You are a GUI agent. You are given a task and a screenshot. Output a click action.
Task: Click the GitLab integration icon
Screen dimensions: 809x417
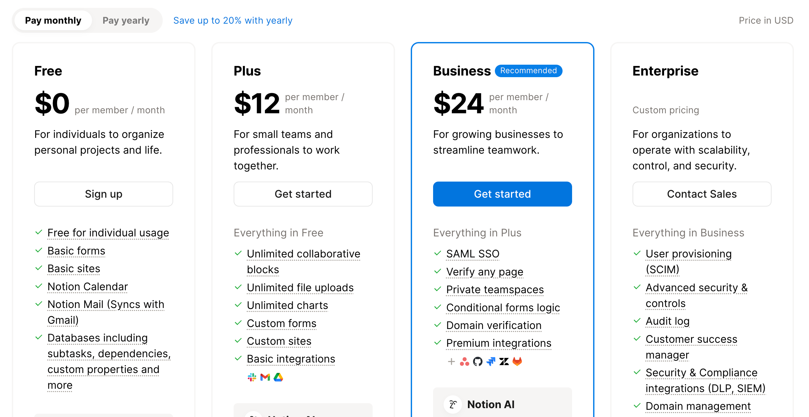point(517,362)
